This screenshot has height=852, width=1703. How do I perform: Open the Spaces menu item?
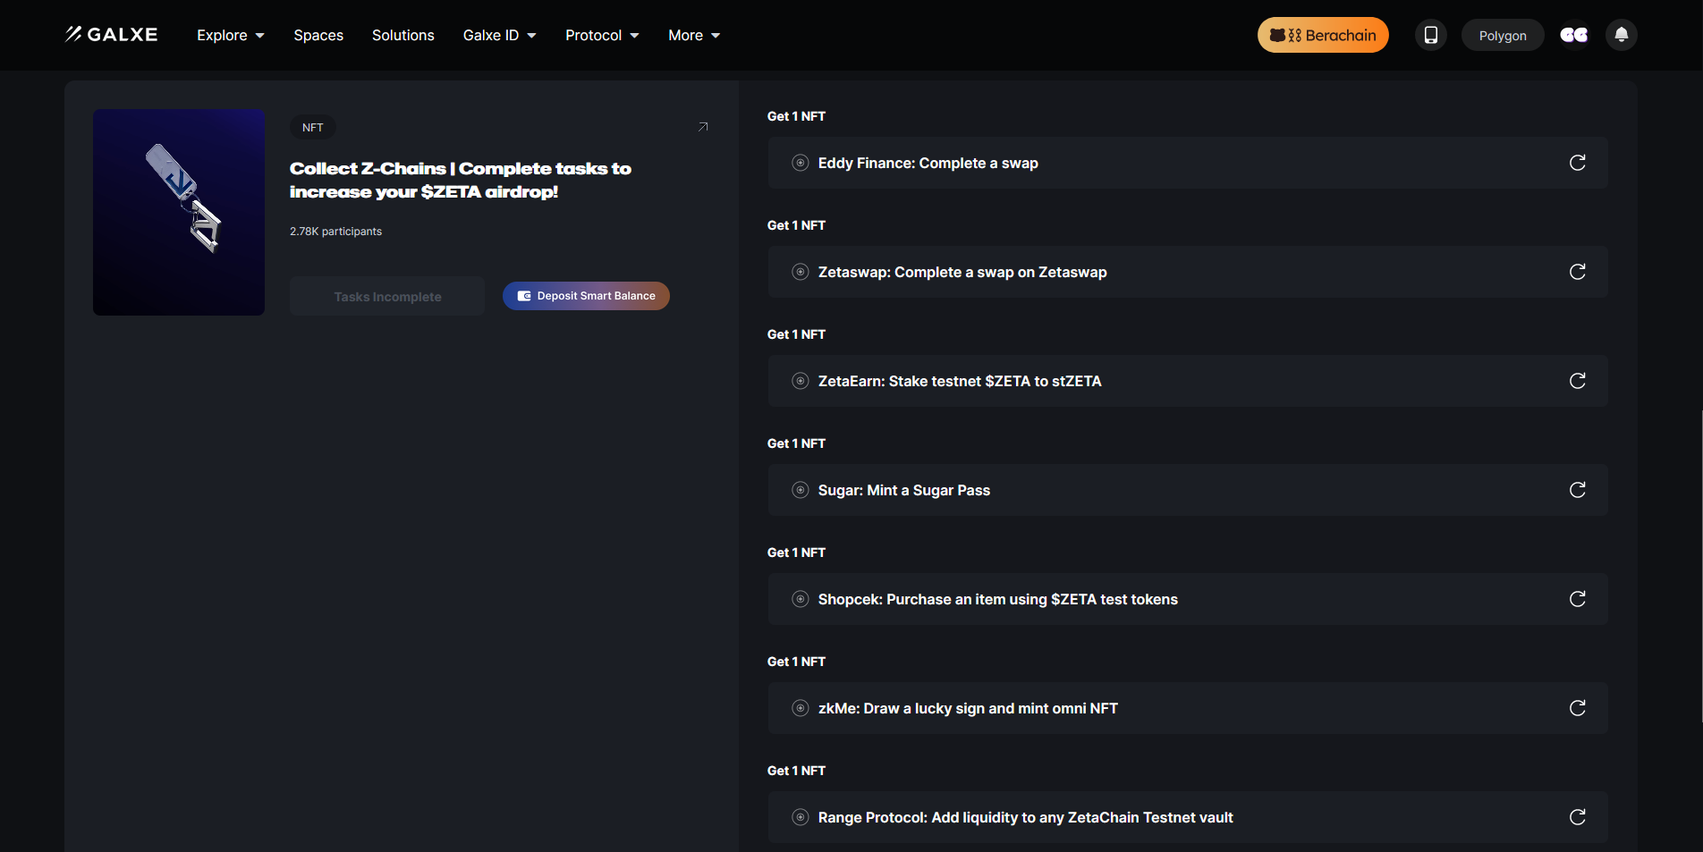pos(318,35)
